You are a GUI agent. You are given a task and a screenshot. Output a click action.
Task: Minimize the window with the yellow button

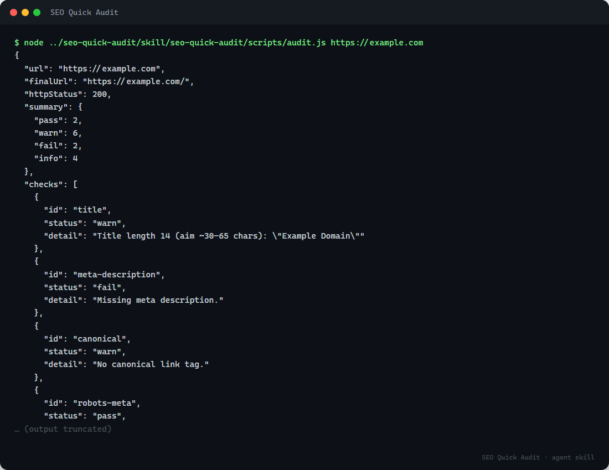[x=25, y=12]
